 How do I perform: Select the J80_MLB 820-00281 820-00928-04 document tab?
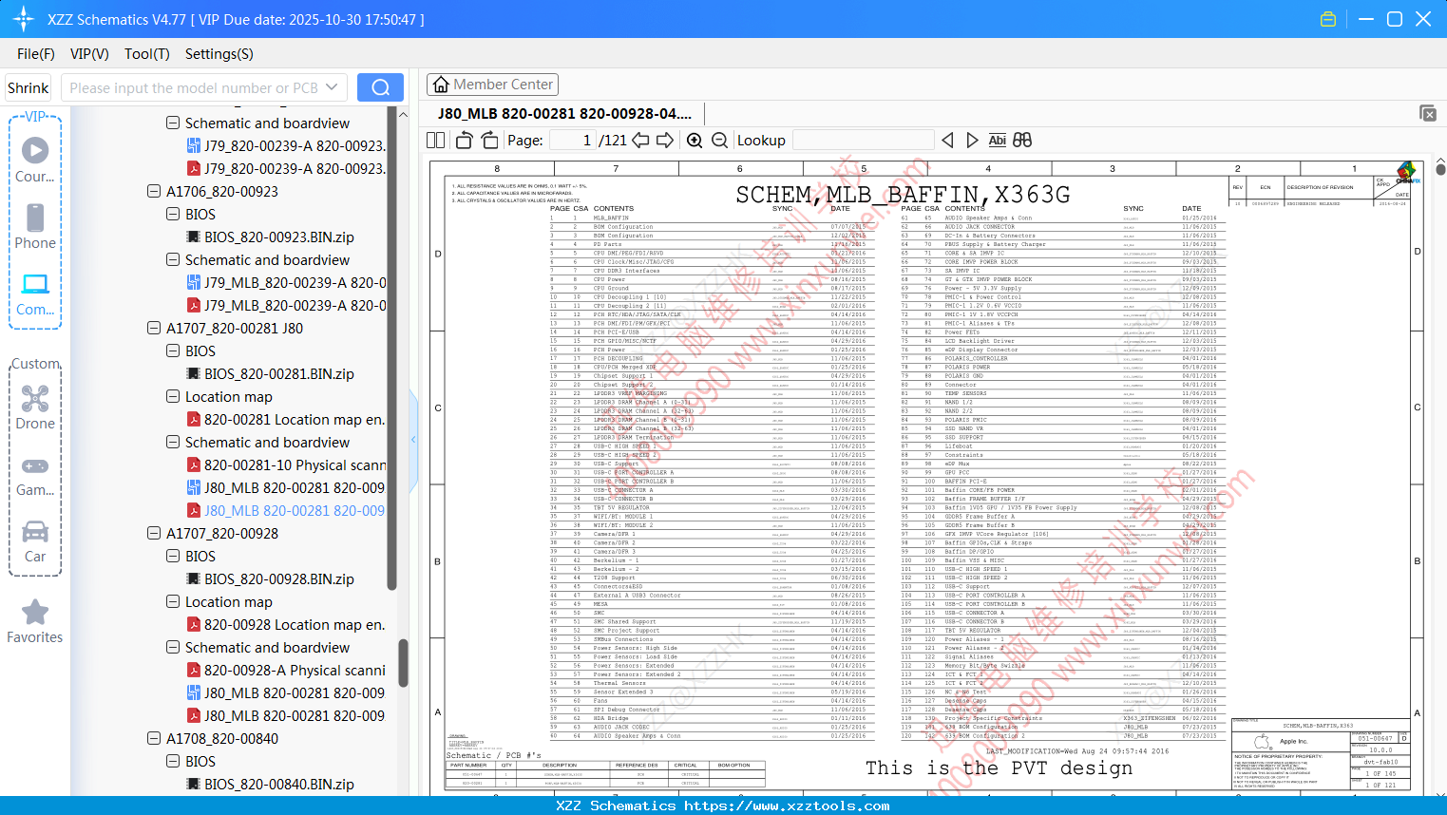[564, 114]
